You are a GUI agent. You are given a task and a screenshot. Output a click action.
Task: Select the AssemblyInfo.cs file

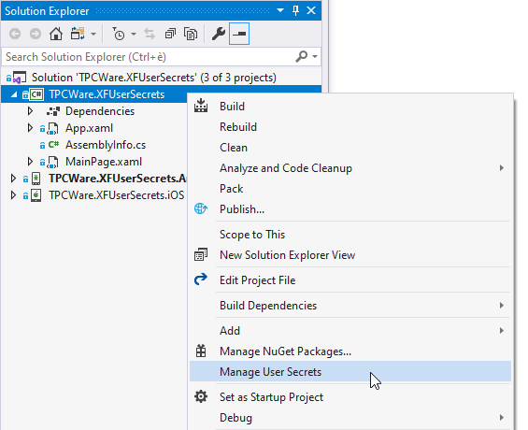106,145
